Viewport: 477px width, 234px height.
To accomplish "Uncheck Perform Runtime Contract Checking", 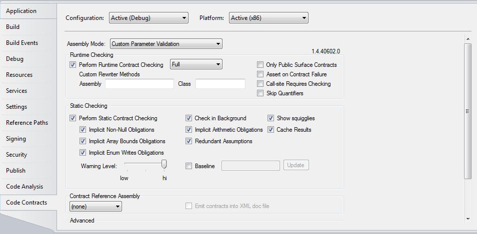I will [73, 65].
